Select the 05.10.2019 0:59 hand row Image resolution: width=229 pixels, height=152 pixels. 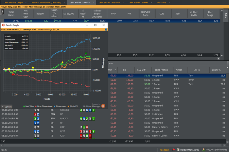[x=10, y=114]
